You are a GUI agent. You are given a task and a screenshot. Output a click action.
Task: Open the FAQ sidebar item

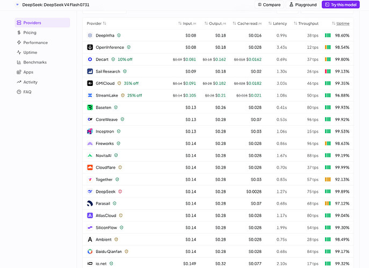click(x=42, y=92)
